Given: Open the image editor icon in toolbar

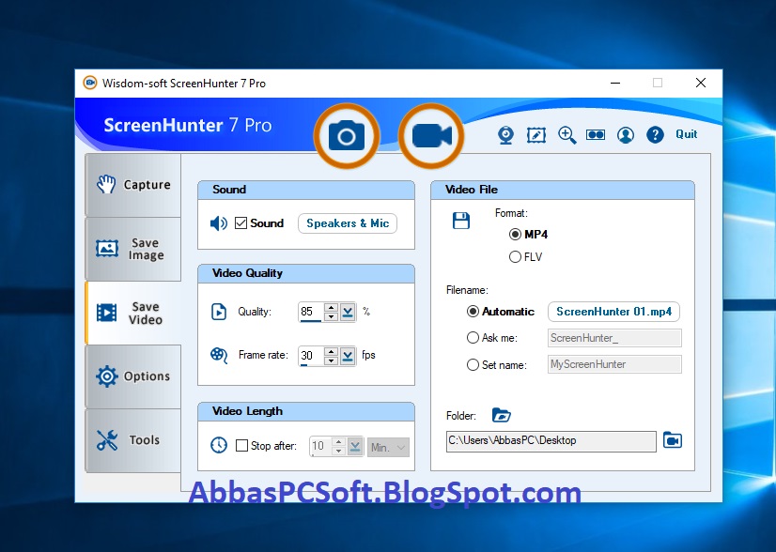Looking at the screenshot, I should [x=536, y=135].
